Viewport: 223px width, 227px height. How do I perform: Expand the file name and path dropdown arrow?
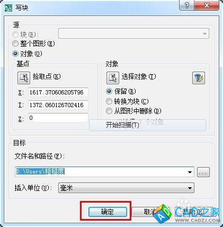point(190,172)
